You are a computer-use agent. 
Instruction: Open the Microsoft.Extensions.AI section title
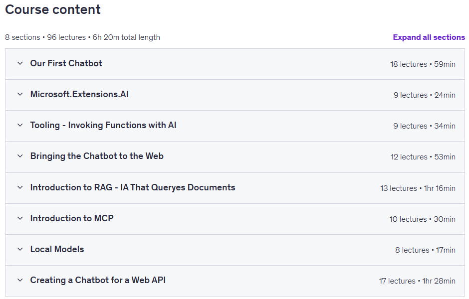click(79, 94)
